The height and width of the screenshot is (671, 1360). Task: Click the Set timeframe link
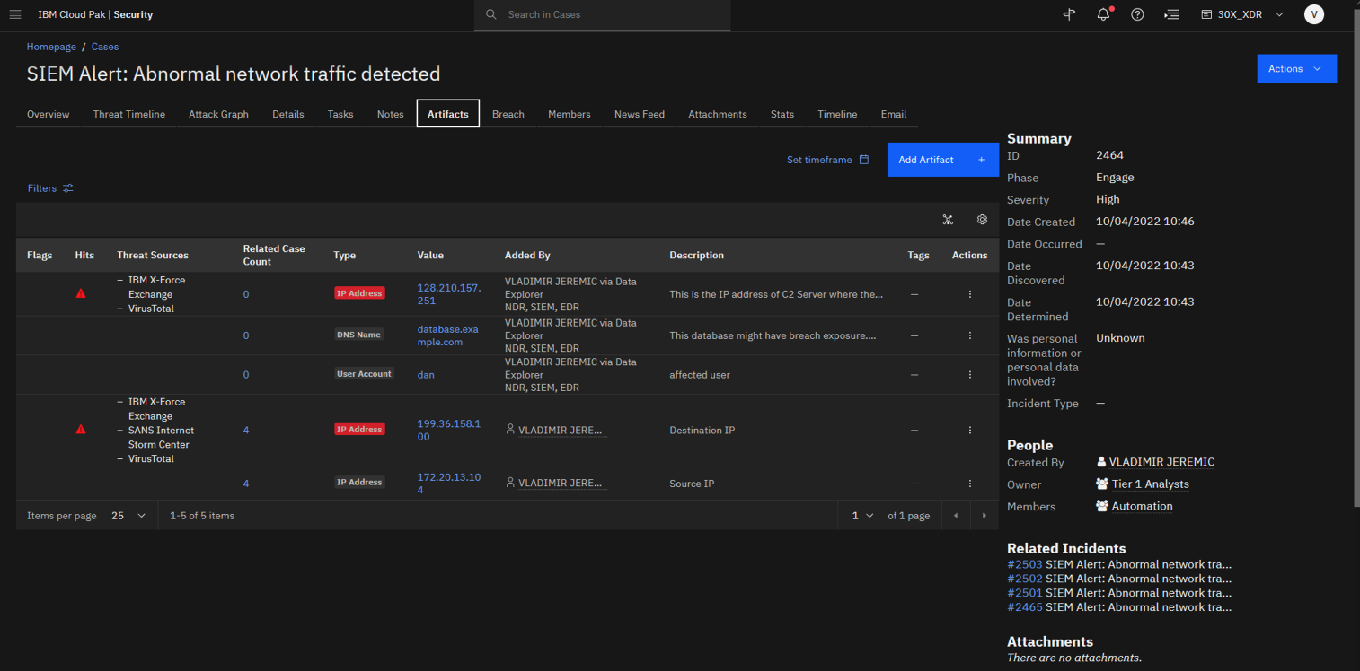tap(819, 160)
